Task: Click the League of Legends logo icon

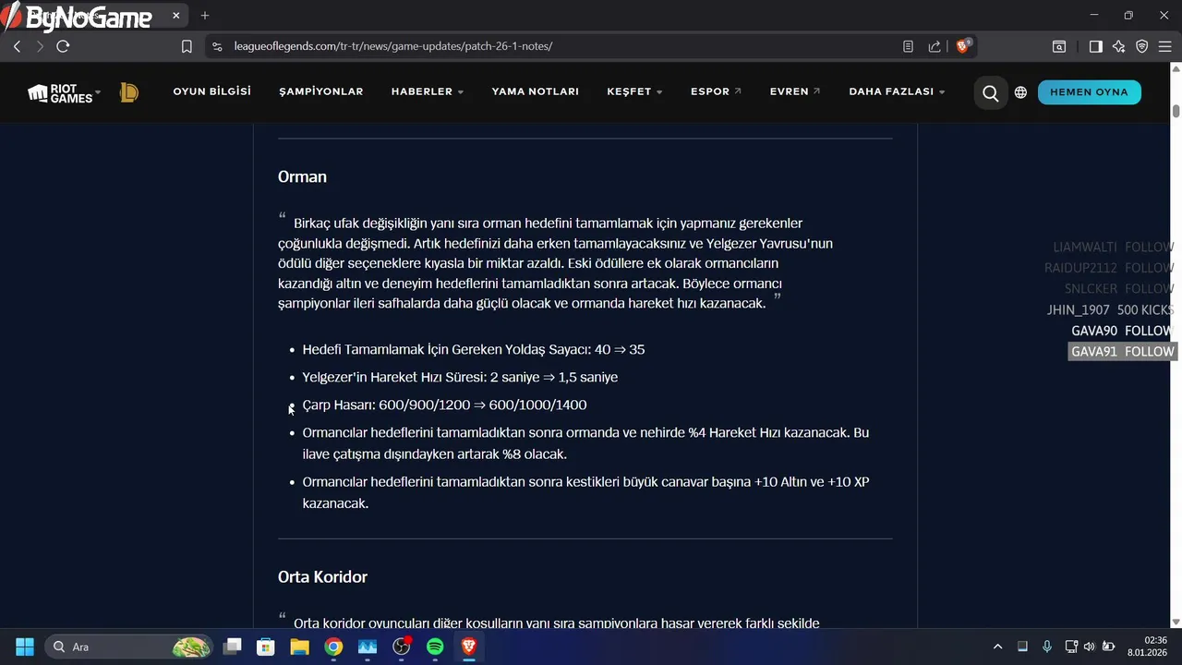Action: point(129,92)
